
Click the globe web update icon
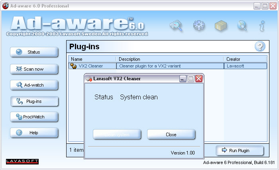(242, 26)
